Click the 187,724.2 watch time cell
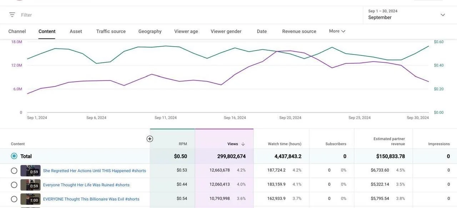The image size is (457, 208). click(276, 170)
